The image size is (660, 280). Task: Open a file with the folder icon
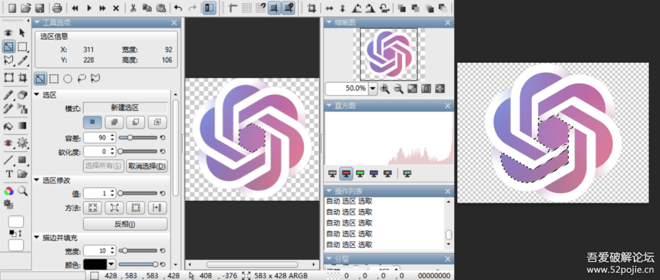pyautogui.click(x=26, y=8)
